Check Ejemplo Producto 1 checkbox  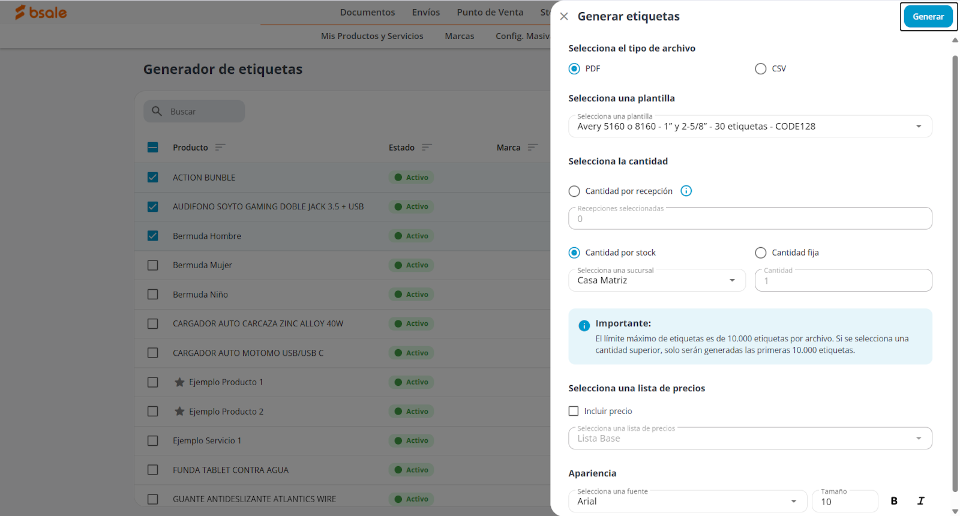[153, 382]
